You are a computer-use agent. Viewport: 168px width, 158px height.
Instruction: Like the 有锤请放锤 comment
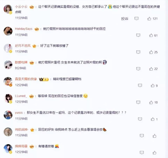click(155, 153)
